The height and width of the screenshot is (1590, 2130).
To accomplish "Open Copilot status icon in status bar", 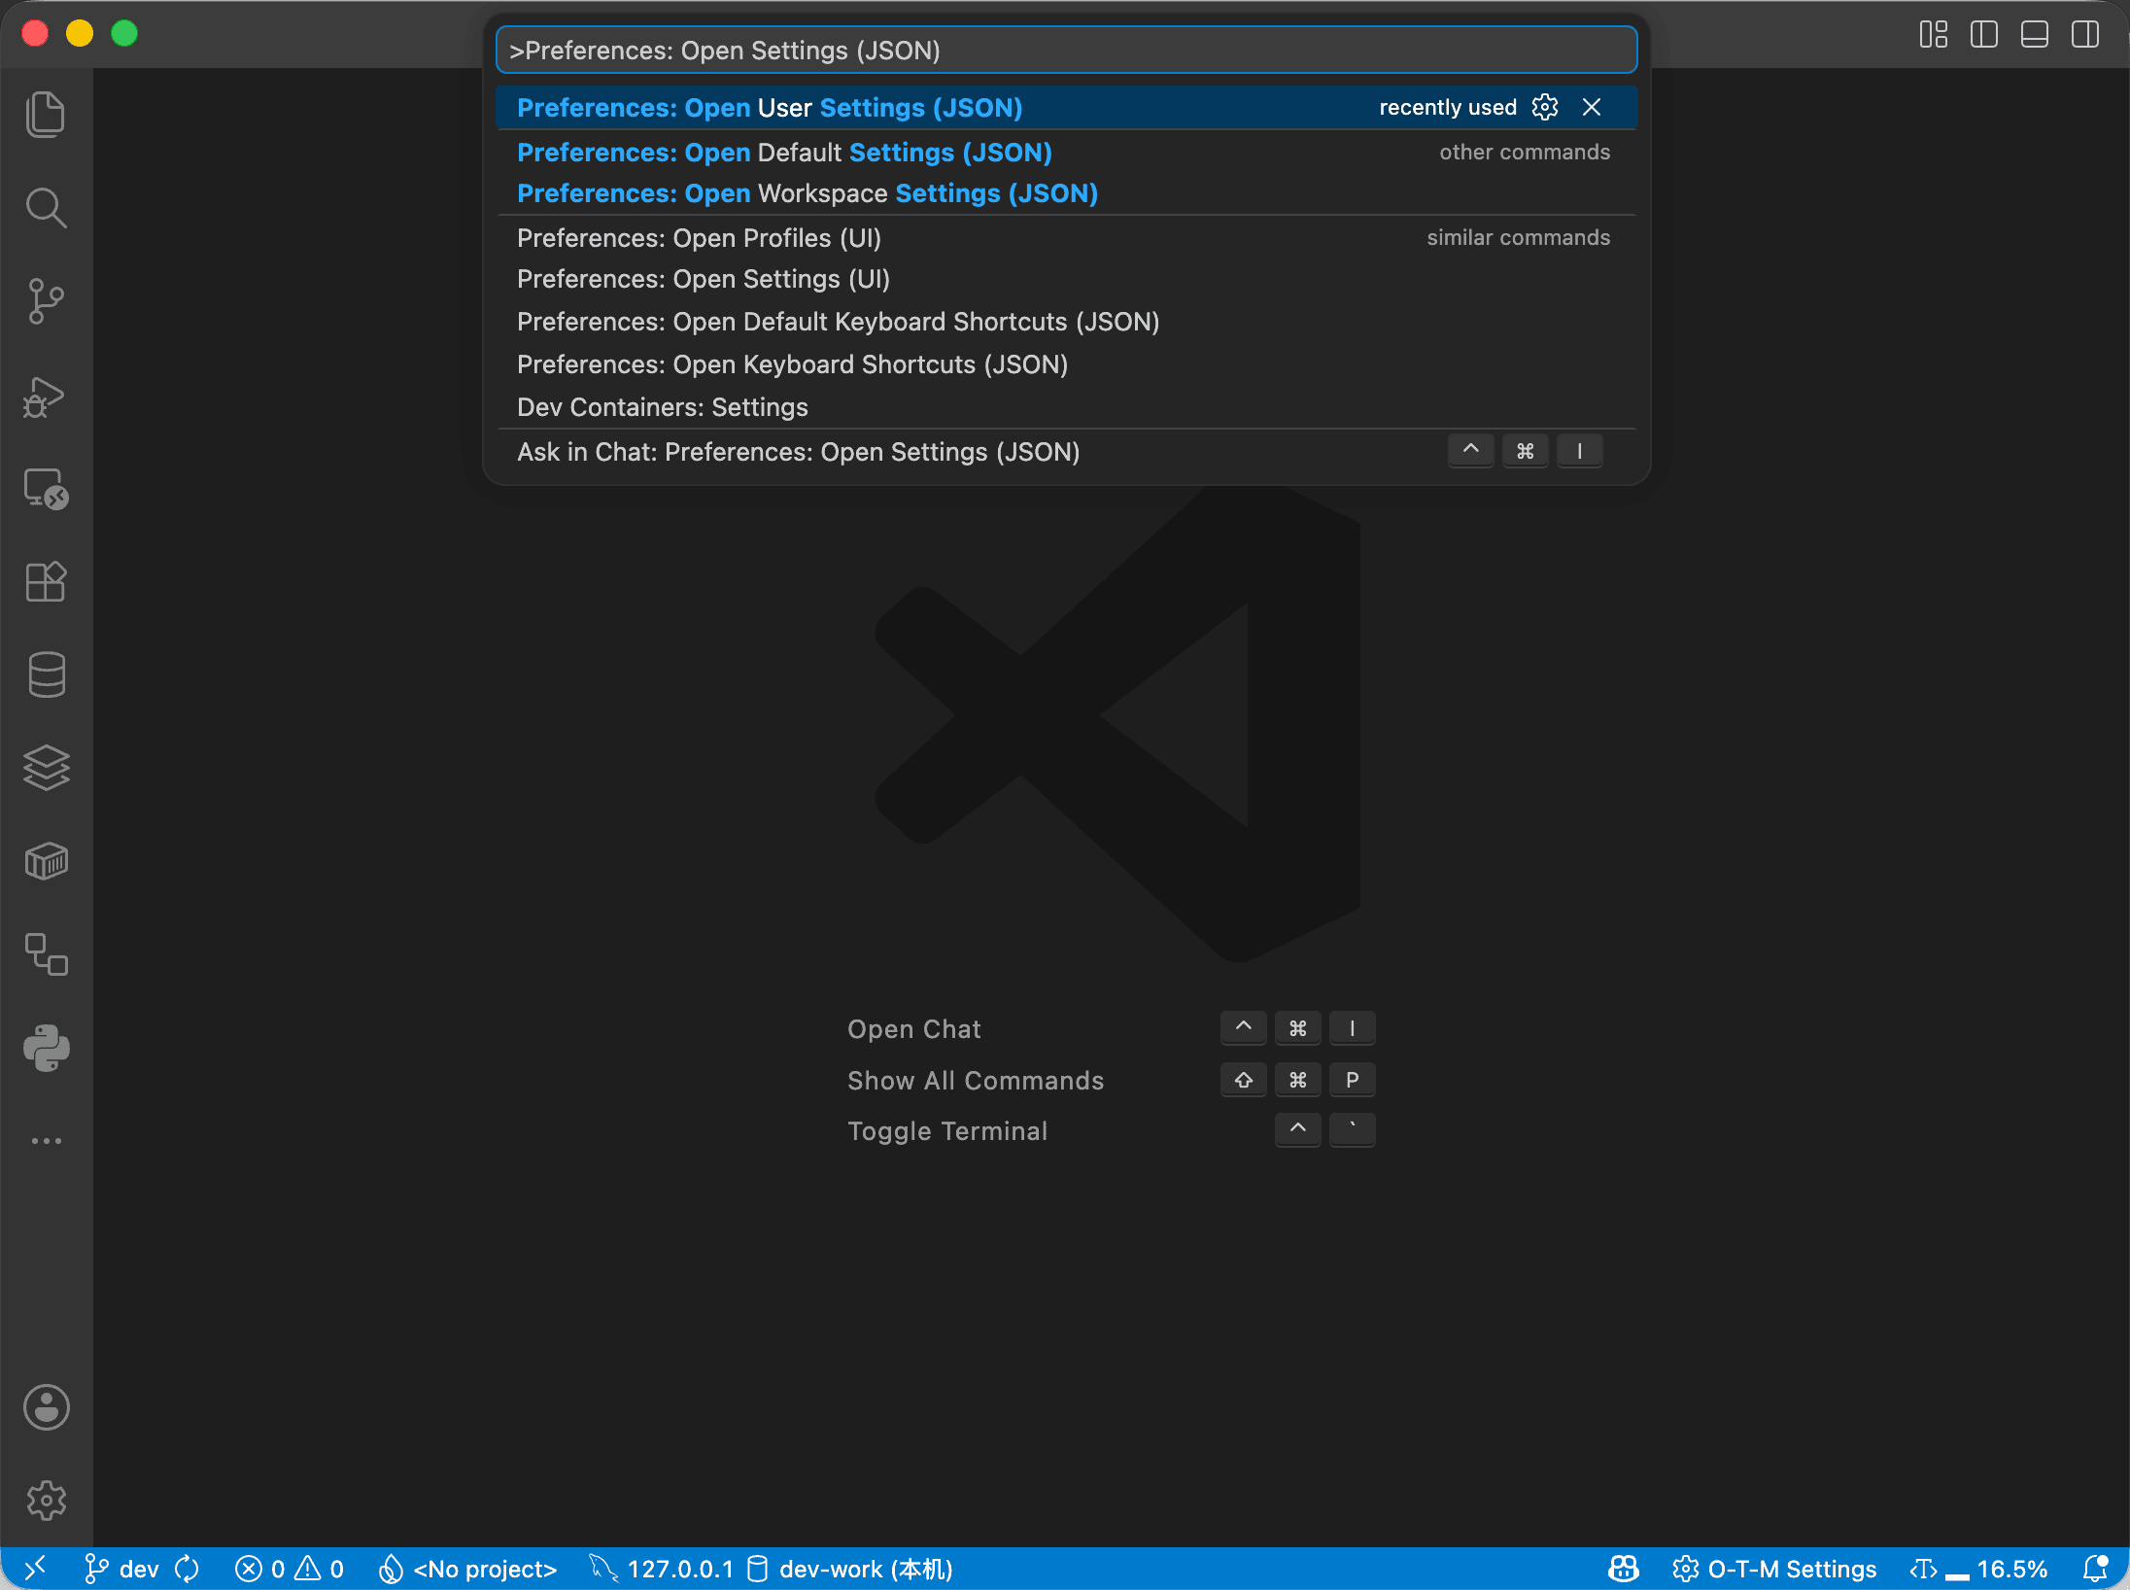I will click(x=1624, y=1569).
